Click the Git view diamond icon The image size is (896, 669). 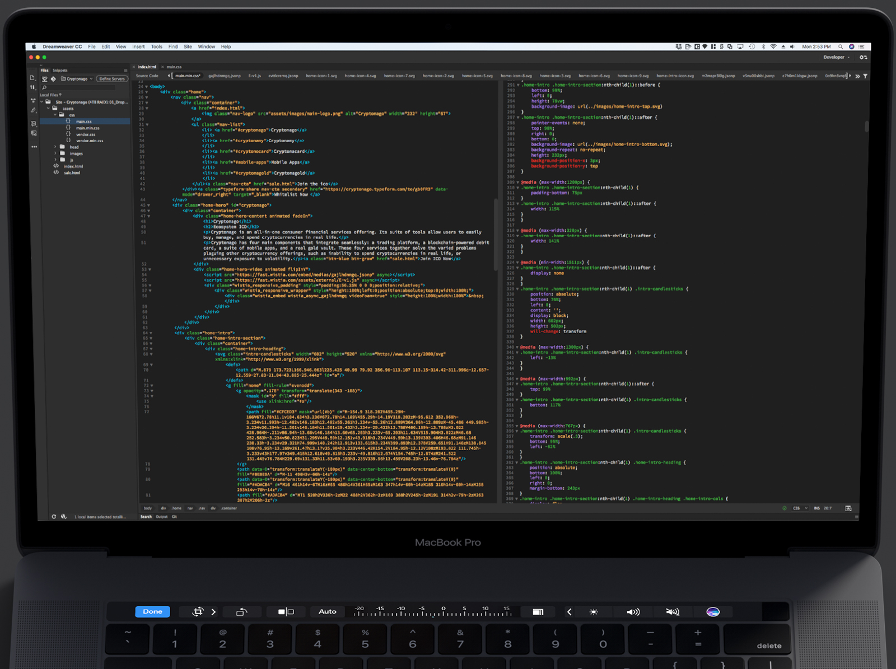[x=53, y=79]
